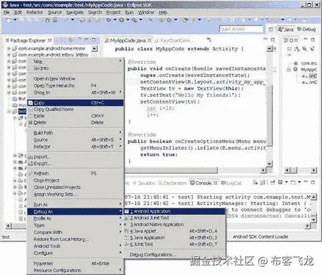
Task: Expand com.example.android.home.Home project node
Action: [9, 48]
